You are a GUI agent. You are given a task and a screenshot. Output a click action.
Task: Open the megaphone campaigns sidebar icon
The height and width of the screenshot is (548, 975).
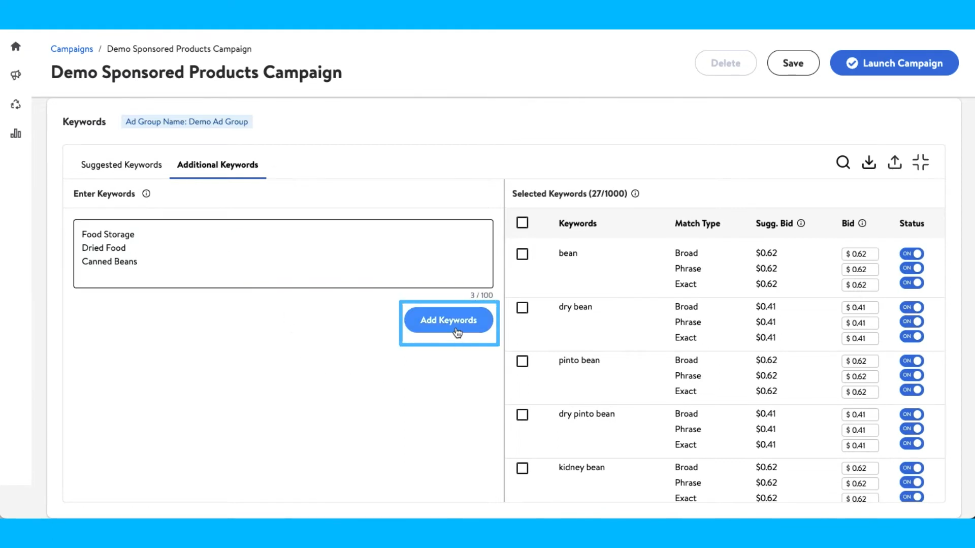tap(16, 75)
